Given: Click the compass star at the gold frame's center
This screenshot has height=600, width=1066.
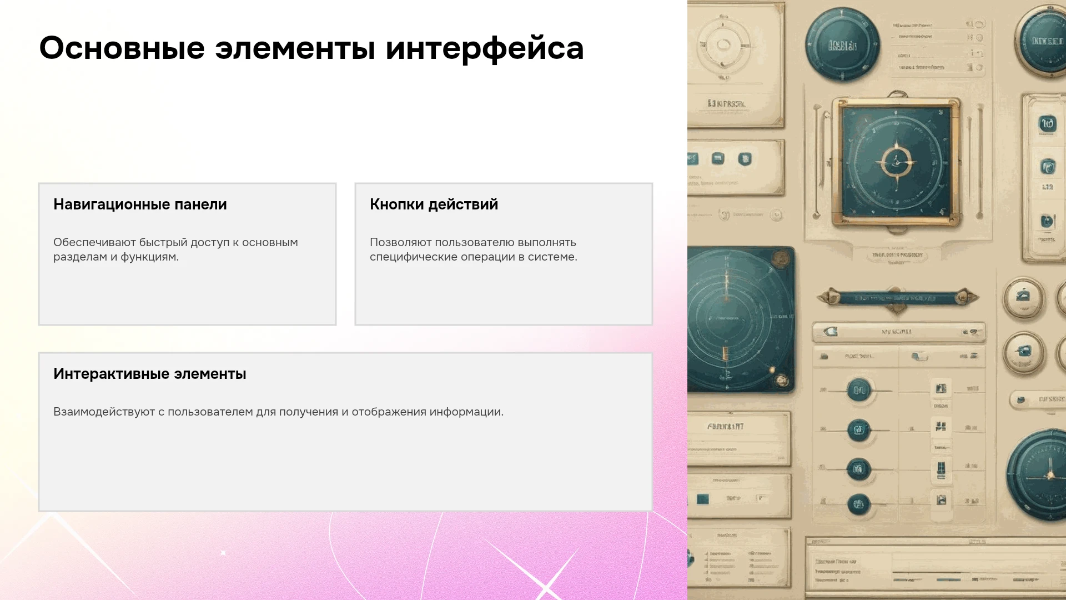Looking at the screenshot, I should pyautogui.click(x=896, y=162).
